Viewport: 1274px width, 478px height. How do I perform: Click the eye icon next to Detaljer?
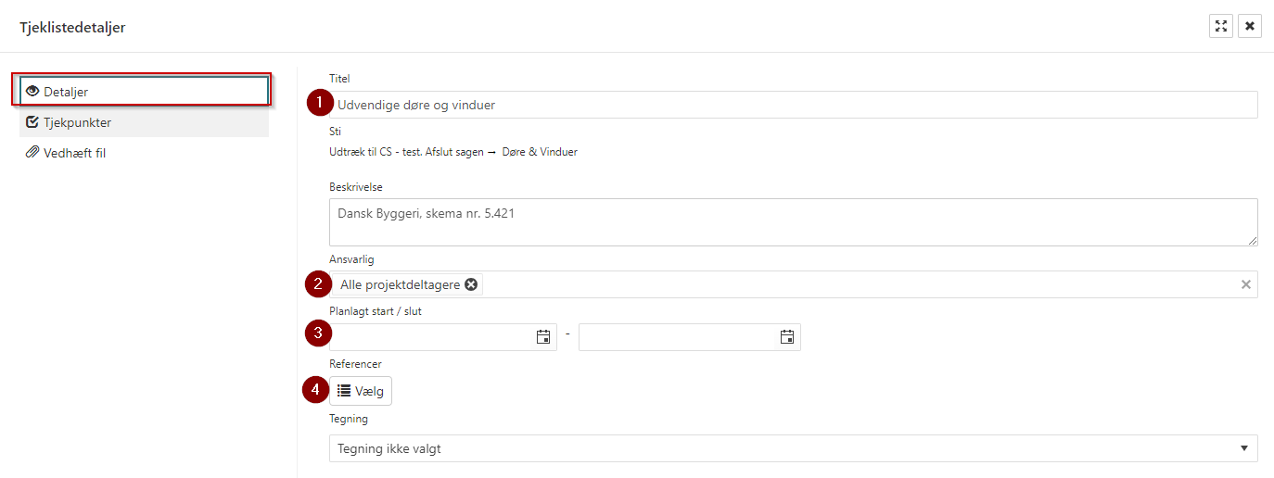pyautogui.click(x=32, y=92)
